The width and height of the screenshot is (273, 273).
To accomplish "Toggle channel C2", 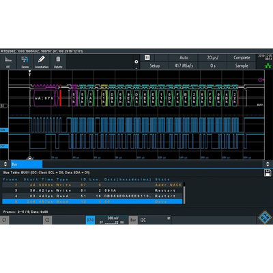I will click(47, 220).
